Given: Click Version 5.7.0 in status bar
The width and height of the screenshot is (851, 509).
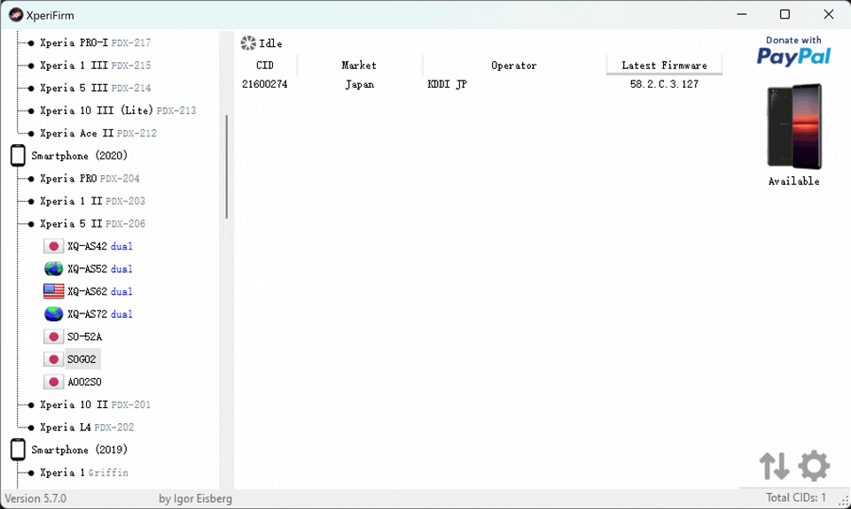Looking at the screenshot, I should 35,498.
